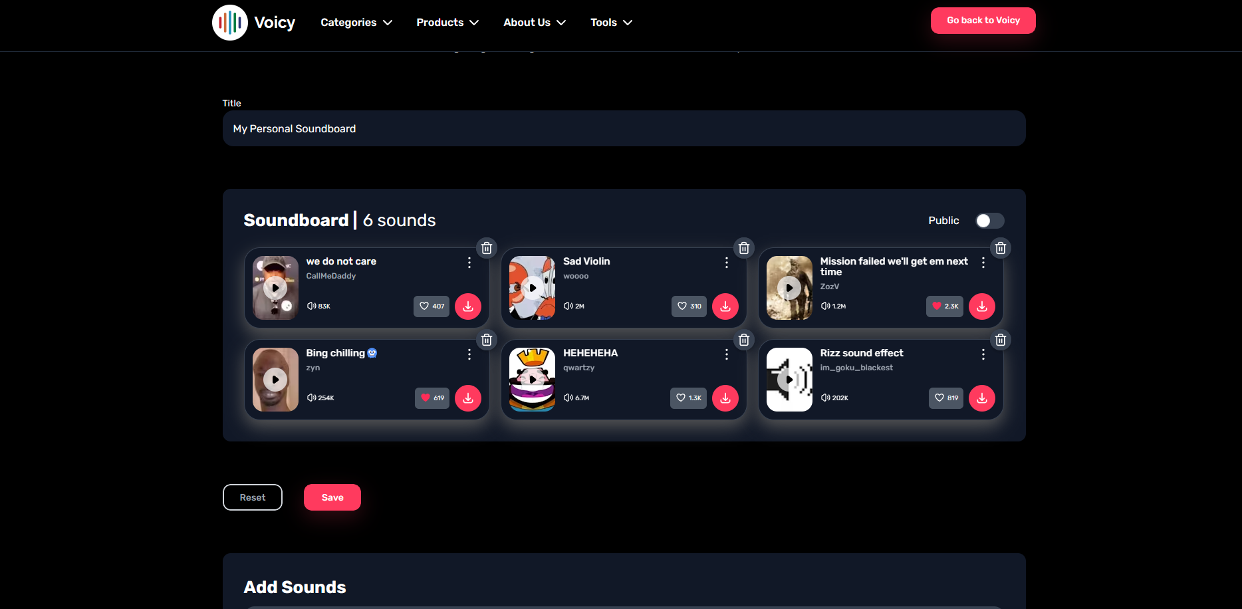
Task: Open the Tools dropdown
Action: [610, 22]
